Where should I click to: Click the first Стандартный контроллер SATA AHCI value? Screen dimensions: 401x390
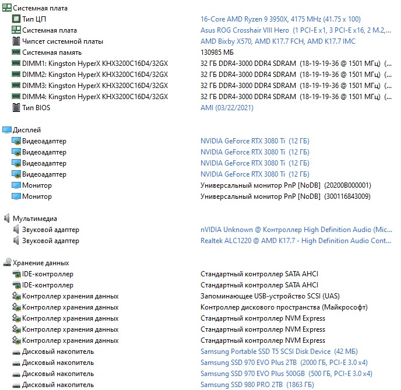(259, 274)
